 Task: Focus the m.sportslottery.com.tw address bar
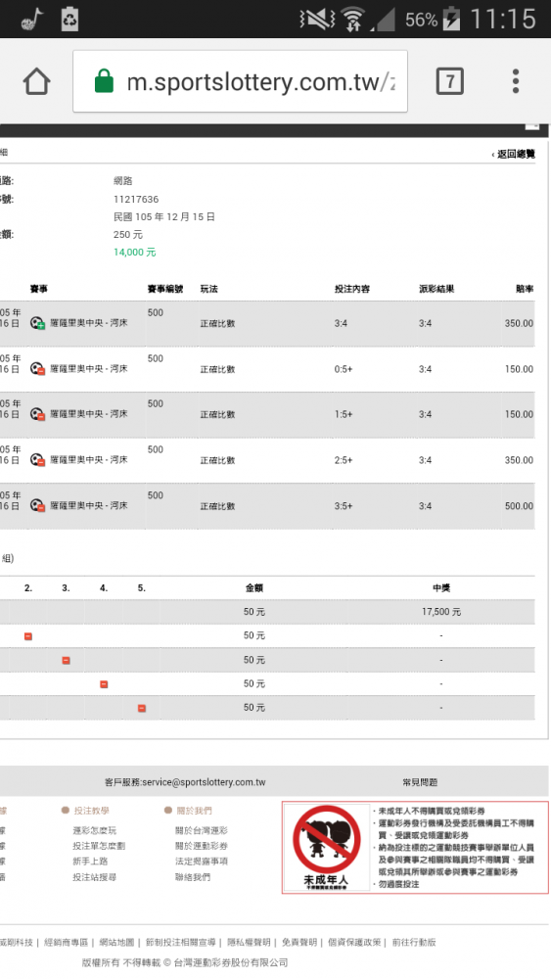click(240, 81)
